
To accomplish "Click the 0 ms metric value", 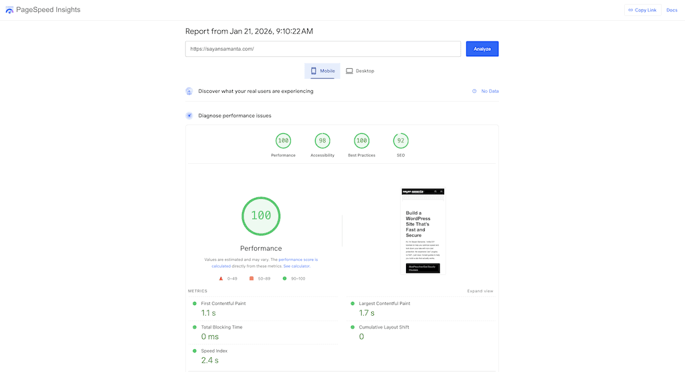I will click(x=209, y=337).
